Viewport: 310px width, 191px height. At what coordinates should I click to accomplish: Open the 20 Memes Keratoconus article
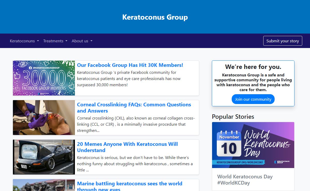point(127,147)
